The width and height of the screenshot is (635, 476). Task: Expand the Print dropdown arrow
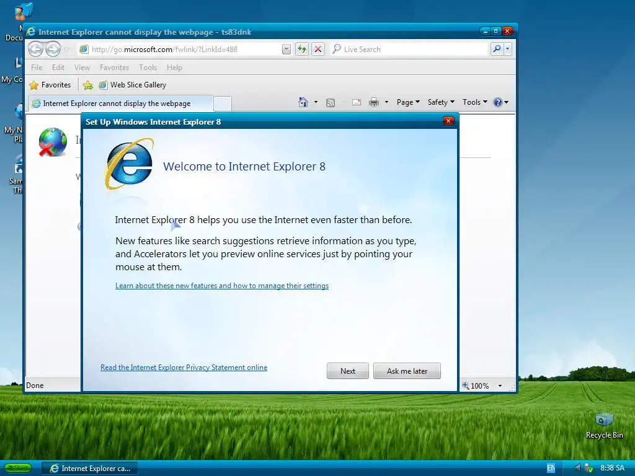(386, 102)
